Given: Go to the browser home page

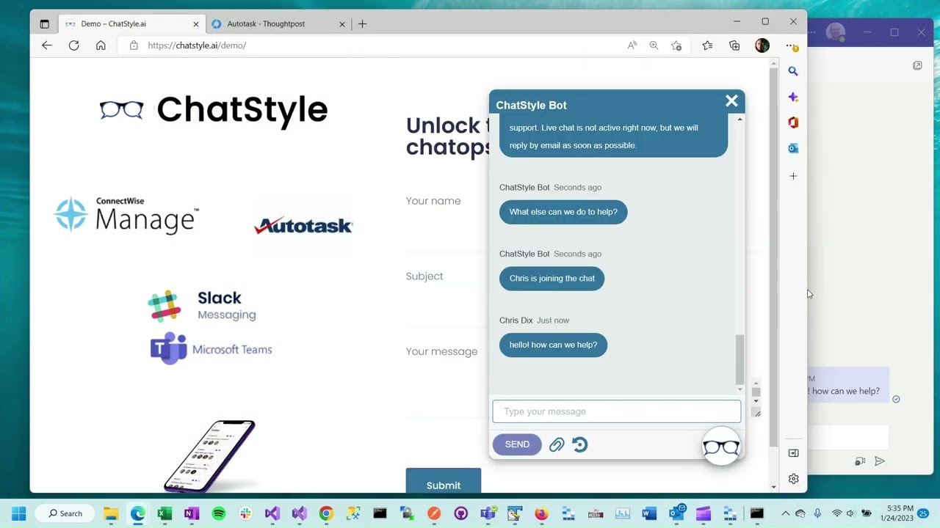Looking at the screenshot, I should 101,45.
